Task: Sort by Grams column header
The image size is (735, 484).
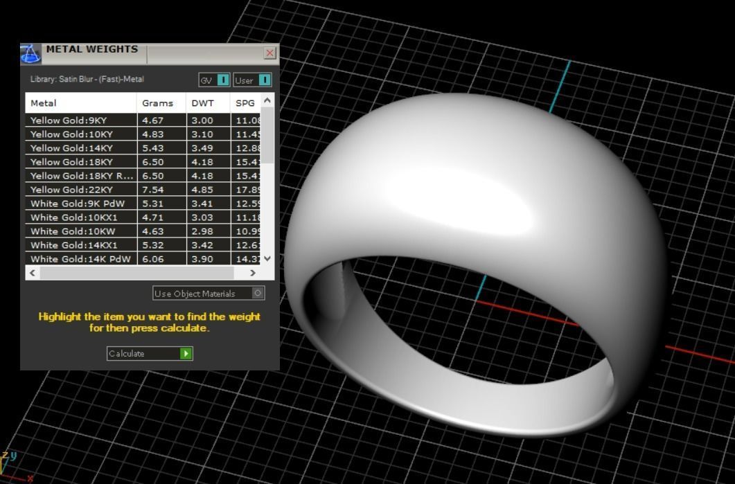Action: click(x=161, y=103)
